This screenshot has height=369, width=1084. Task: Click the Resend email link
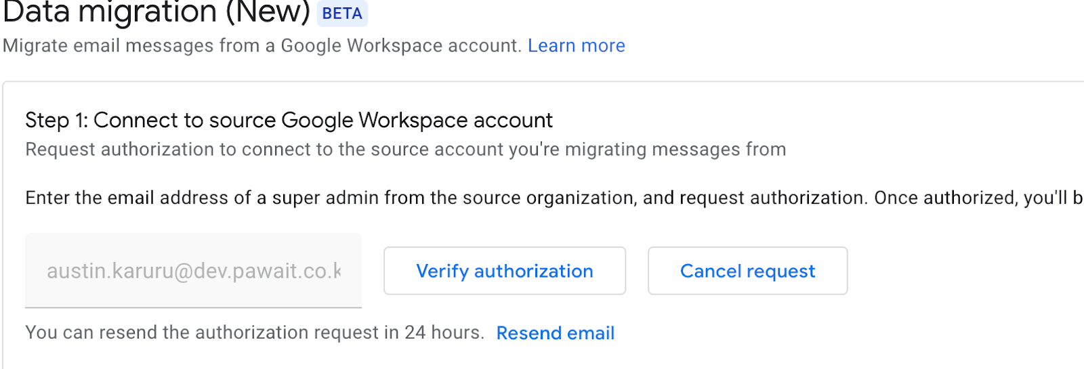(x=556, y=333)
